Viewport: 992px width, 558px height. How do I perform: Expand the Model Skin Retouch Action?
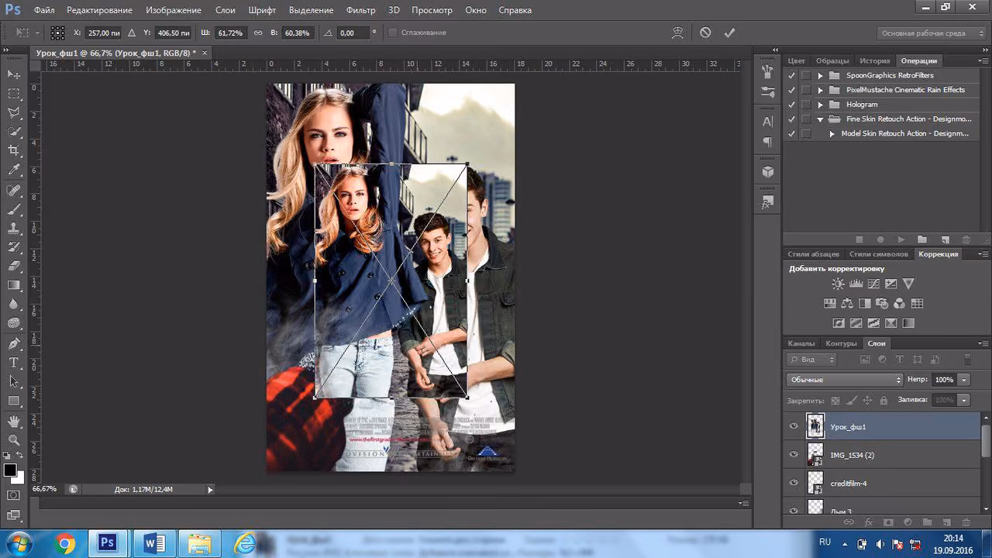pos(832,134)
